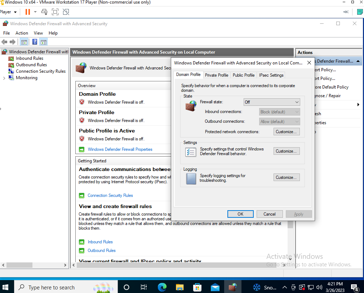Select the Domain Profile tab
364x293 pixels.
188,75
